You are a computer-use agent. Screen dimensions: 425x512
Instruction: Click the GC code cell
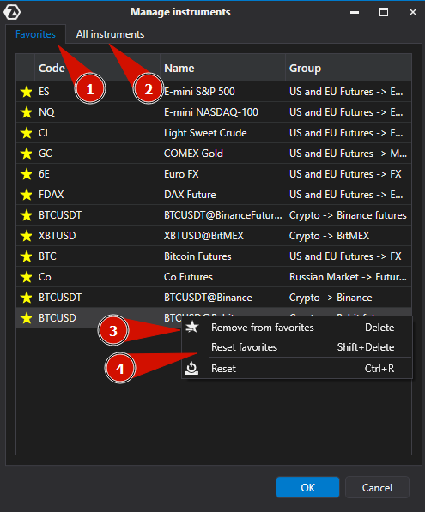click(97, 154)
